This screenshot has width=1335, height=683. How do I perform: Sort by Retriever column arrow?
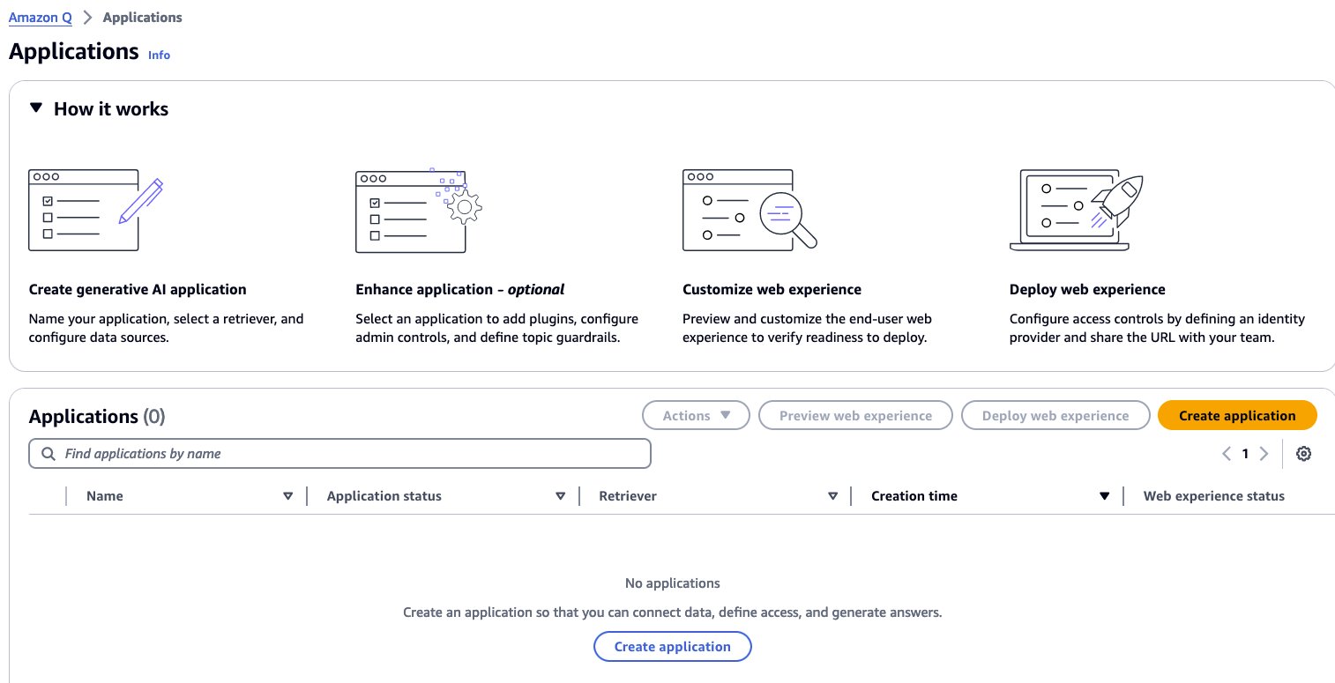pos(832,496)
